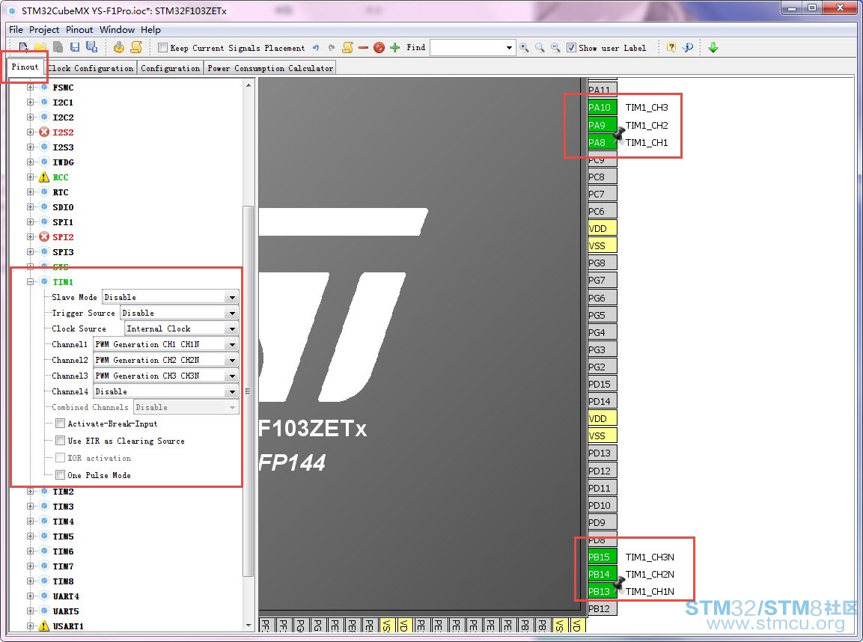The image size is (863, 642).
Task: Open the Trigger Source dropdown
Action: tap(232, 313)
